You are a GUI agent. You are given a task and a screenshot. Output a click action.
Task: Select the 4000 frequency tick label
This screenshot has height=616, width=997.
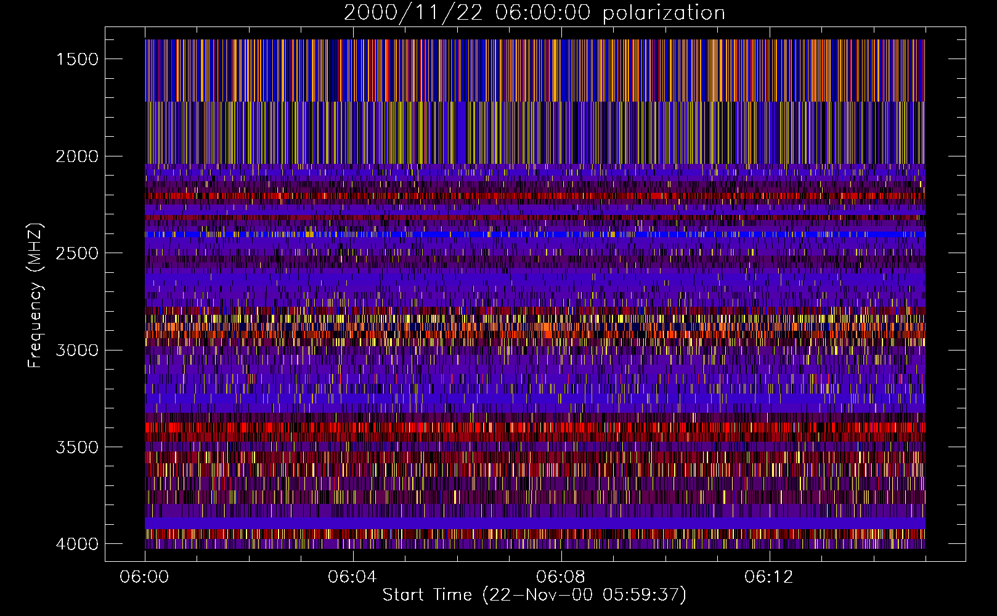coord(77,544)
